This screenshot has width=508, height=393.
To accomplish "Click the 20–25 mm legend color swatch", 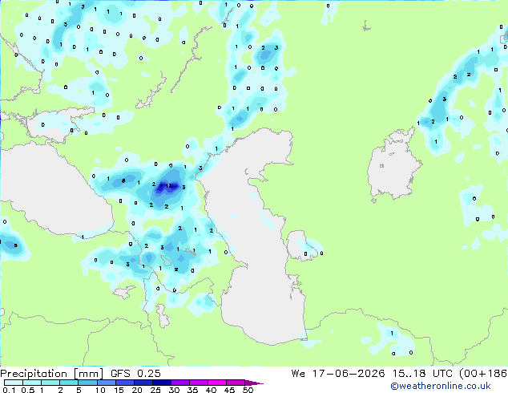I will pos(143,383).
